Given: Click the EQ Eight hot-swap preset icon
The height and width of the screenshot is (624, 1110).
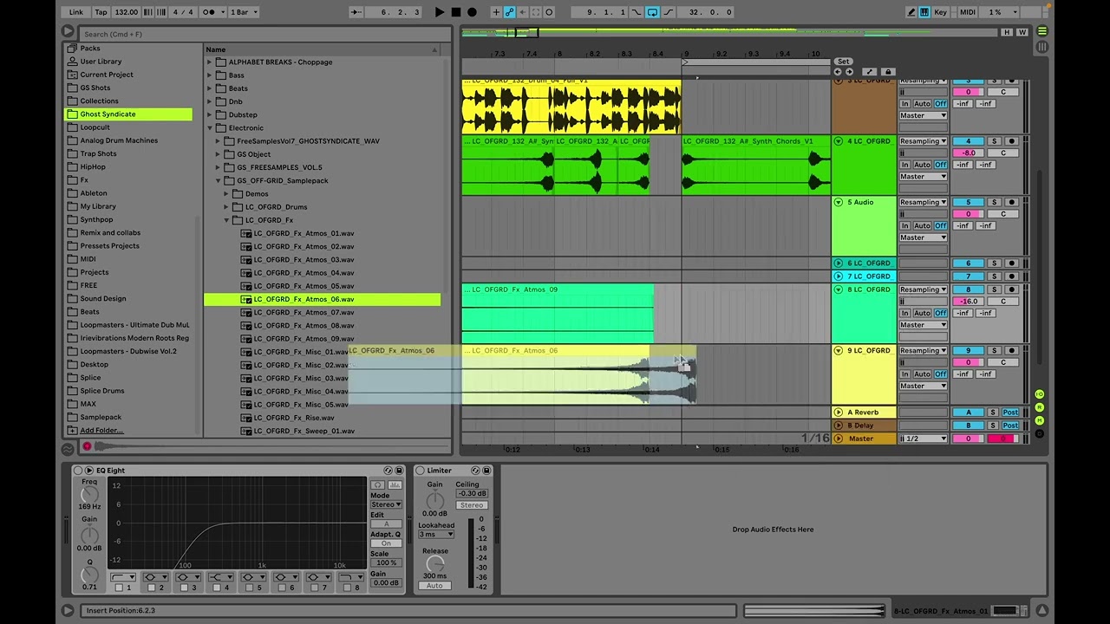Looking at the screenshot, I should tap(388, 471).
